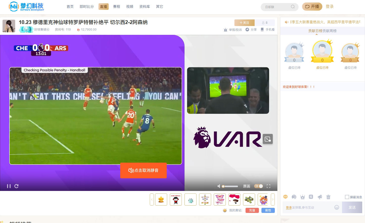Send the pink butterfly gift

click(220, 200)
